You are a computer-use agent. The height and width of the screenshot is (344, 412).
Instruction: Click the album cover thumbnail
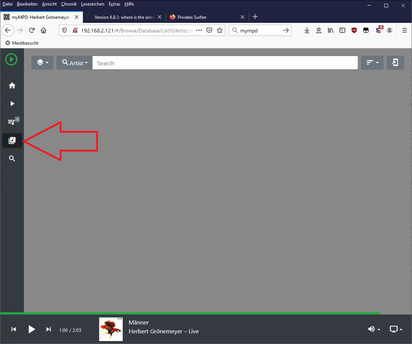[x=111, y=329]
